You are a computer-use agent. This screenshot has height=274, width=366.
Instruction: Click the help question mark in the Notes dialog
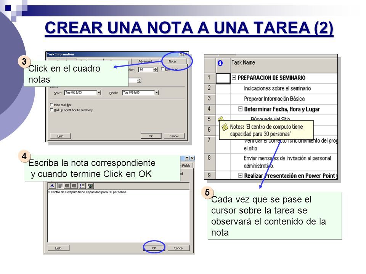[x=187, y=158]
